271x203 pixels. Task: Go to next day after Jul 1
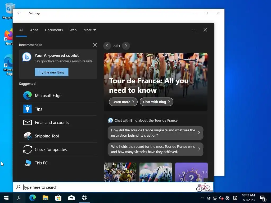click(x=126, y=46)
